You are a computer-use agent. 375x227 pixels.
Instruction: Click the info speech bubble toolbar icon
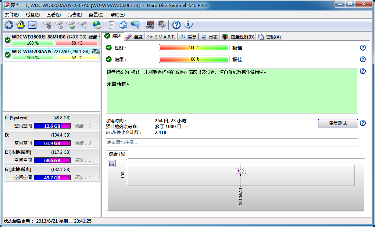(x=188, y=25)
